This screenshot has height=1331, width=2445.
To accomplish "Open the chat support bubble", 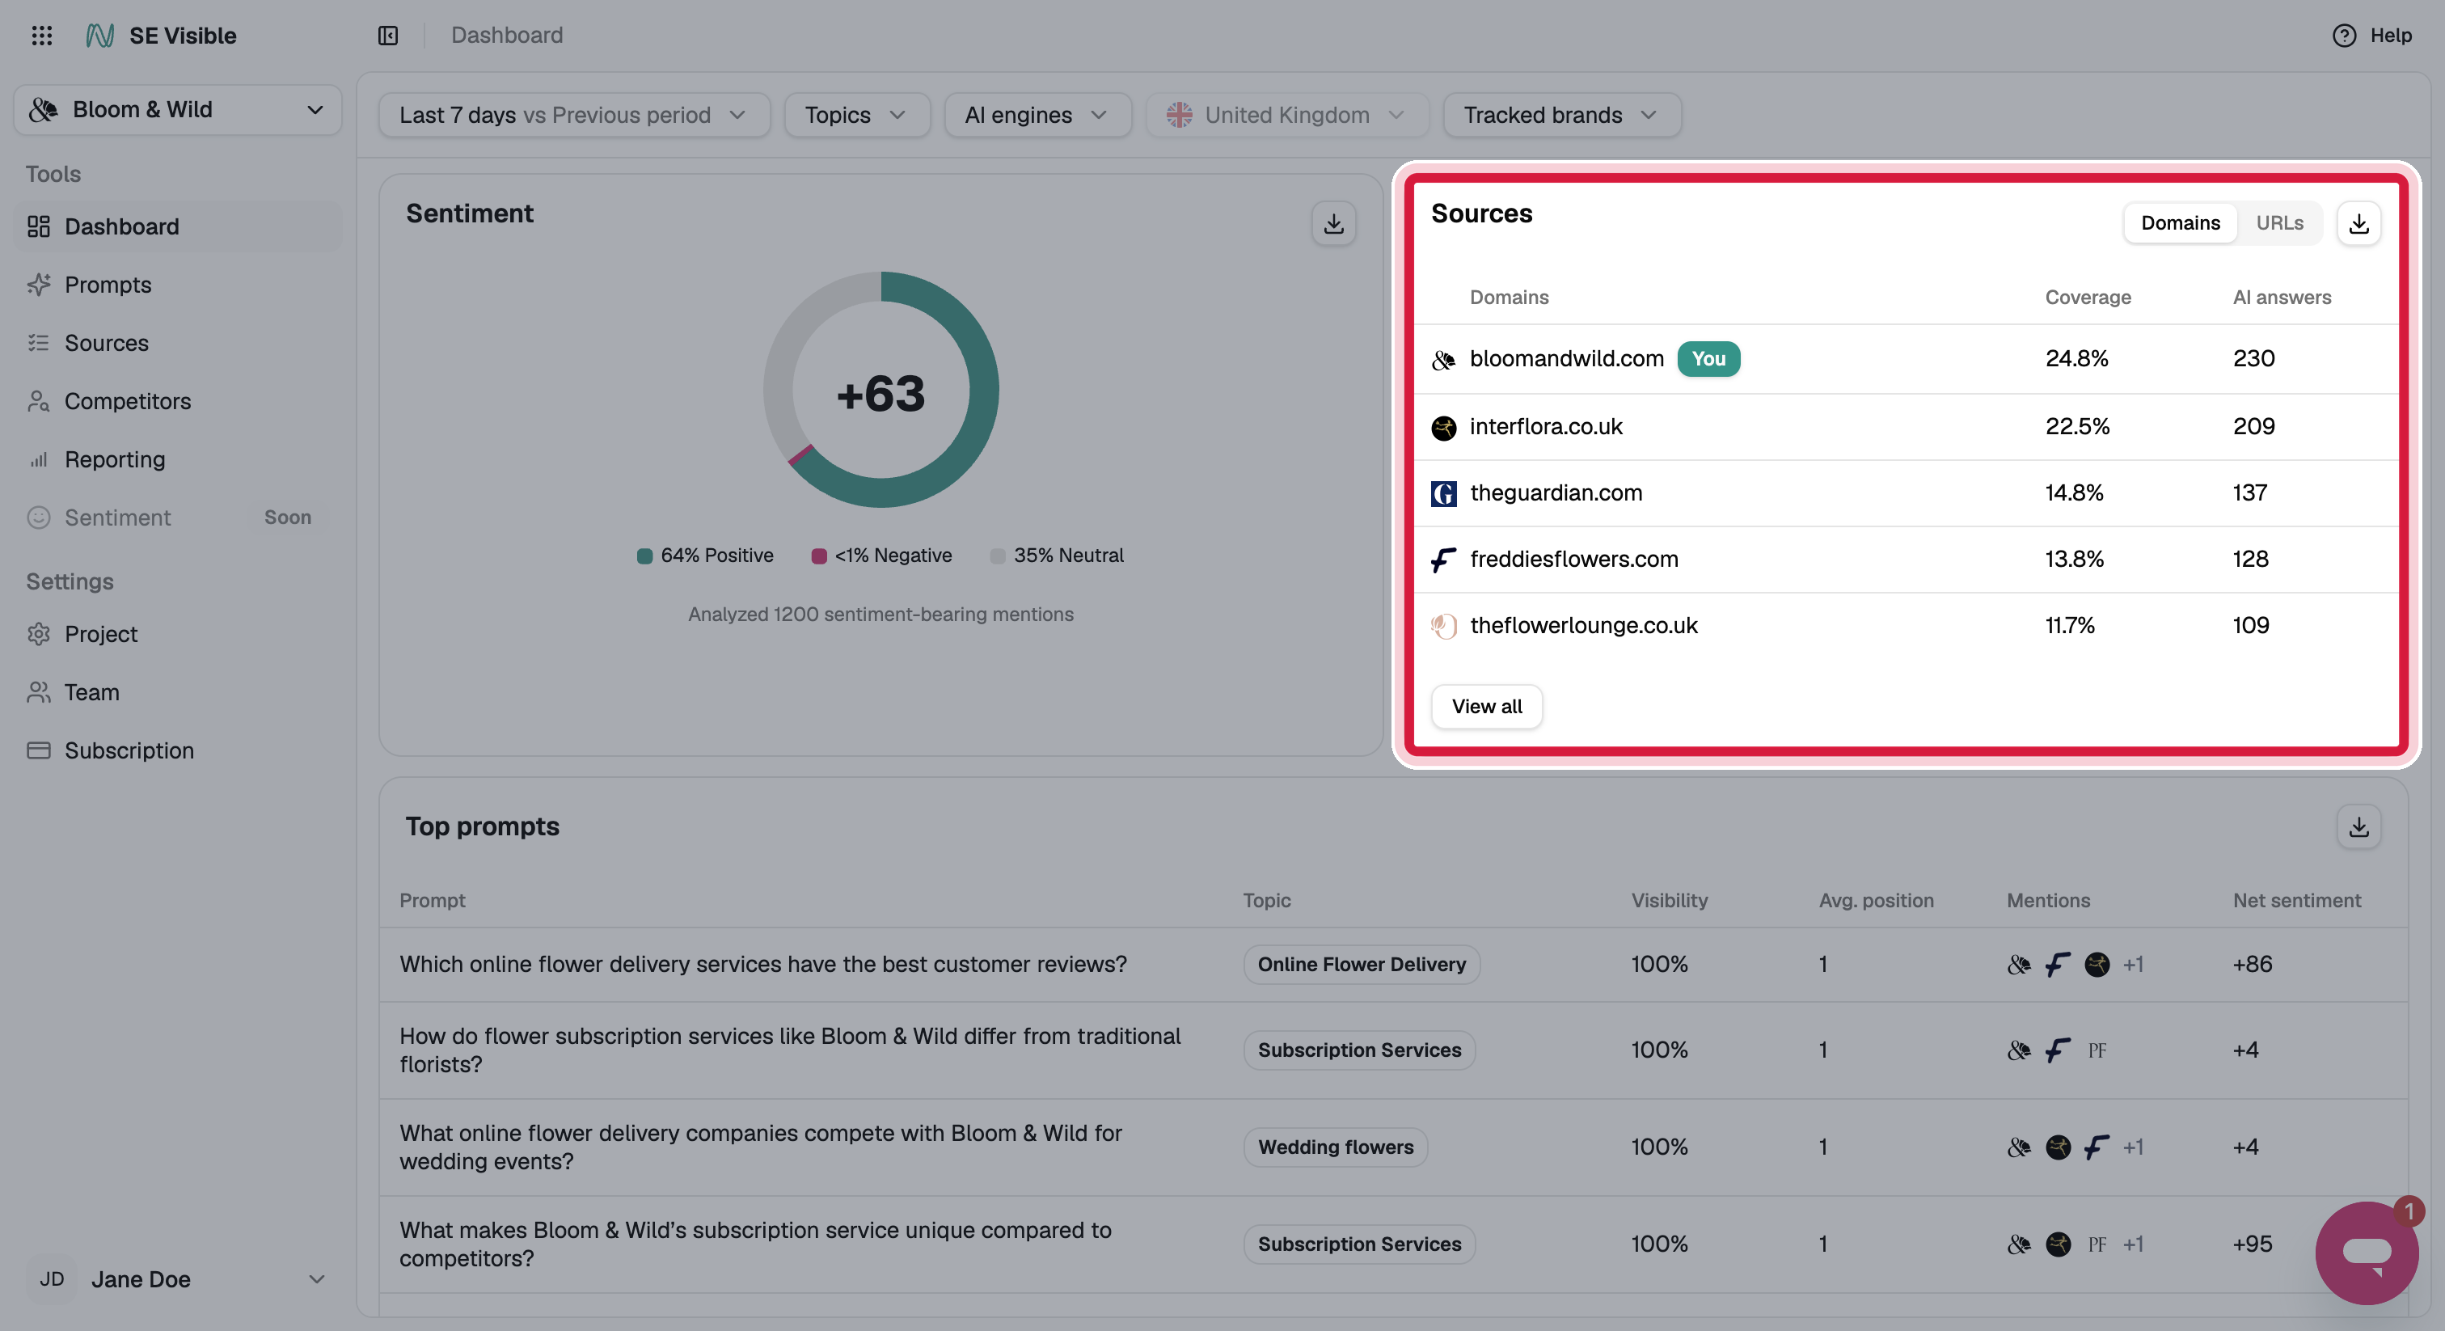I will [x=2367, y=1253].
